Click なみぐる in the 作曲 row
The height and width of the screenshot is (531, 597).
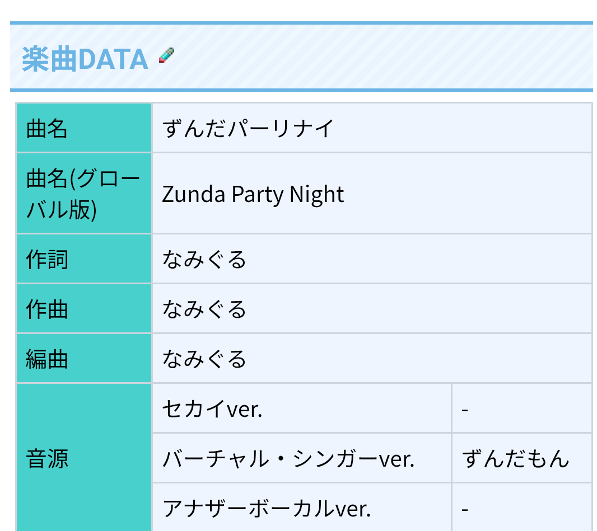[x=204, y=309]
